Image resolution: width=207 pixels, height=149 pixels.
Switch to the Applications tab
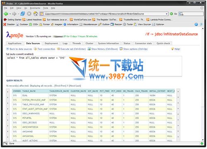[15, 43]
